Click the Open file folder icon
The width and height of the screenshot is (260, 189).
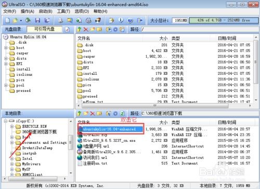16,20
